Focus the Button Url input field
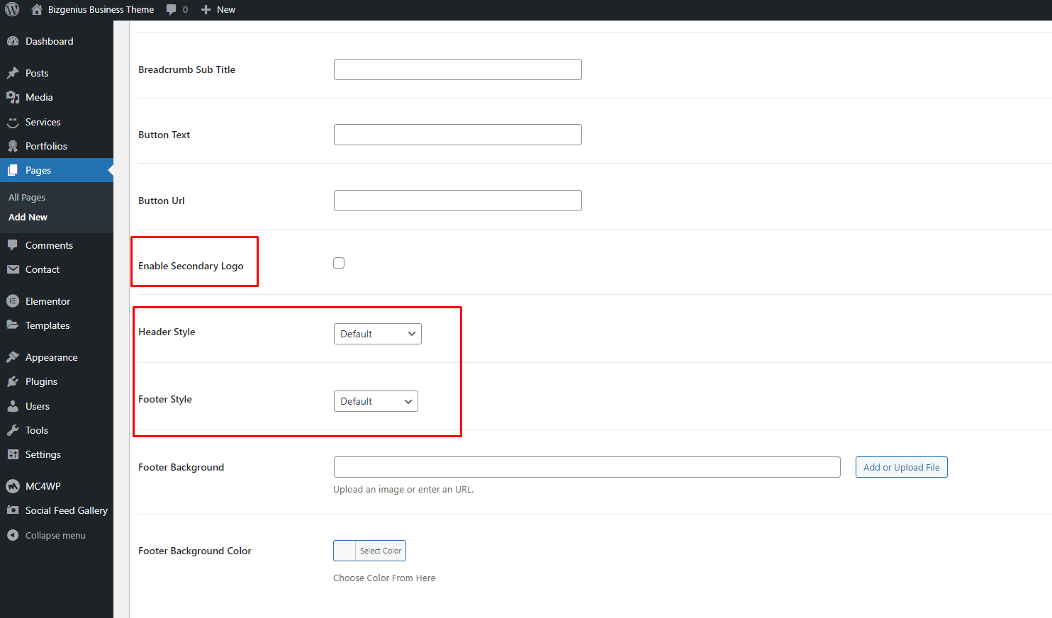1052x618 pixels. coord(458,201)
